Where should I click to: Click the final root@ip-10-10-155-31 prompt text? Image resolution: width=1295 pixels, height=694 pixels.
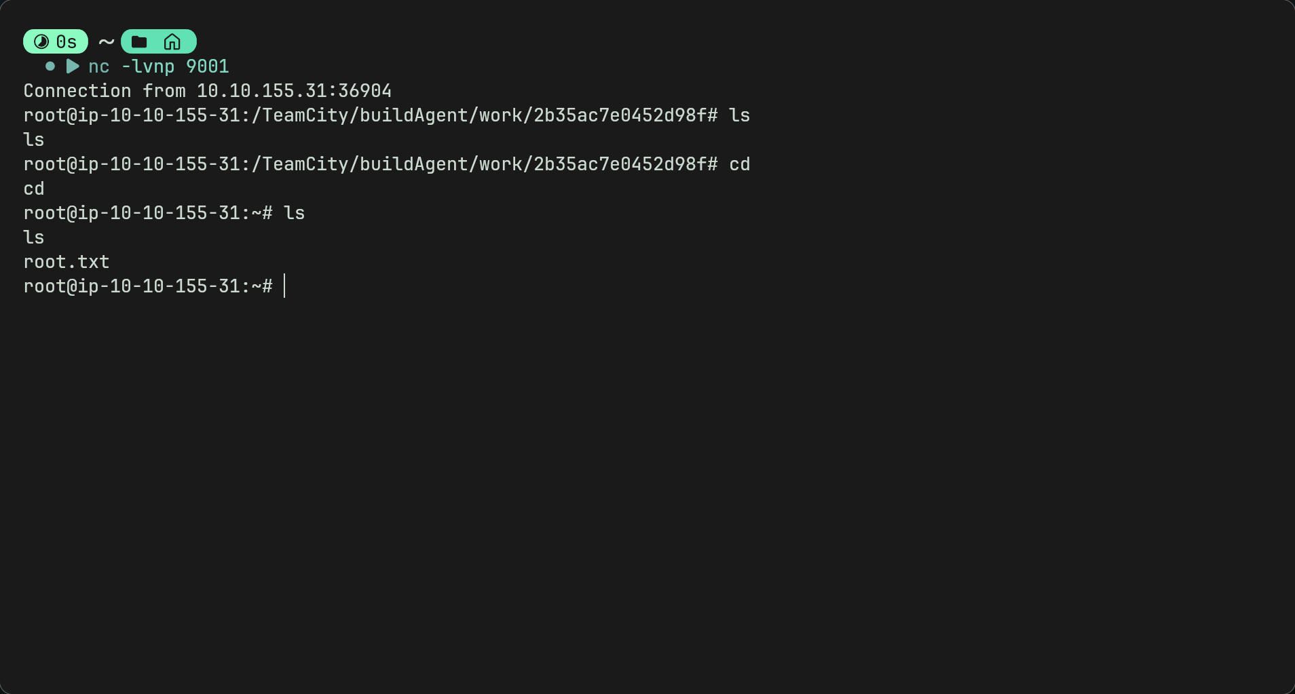point(148,286)
